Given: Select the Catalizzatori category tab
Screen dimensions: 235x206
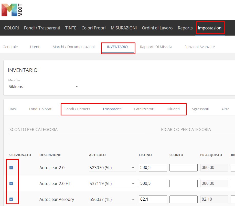Looking at the screenshot, I should pos(144,109).
